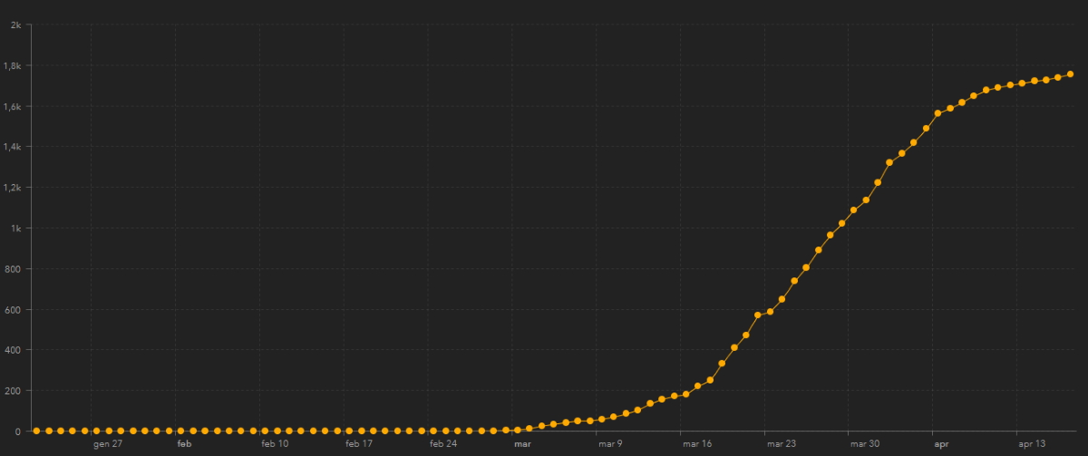Select the 'feb 17' date label
Screen dimensions: 1088x456
point(359,444)
